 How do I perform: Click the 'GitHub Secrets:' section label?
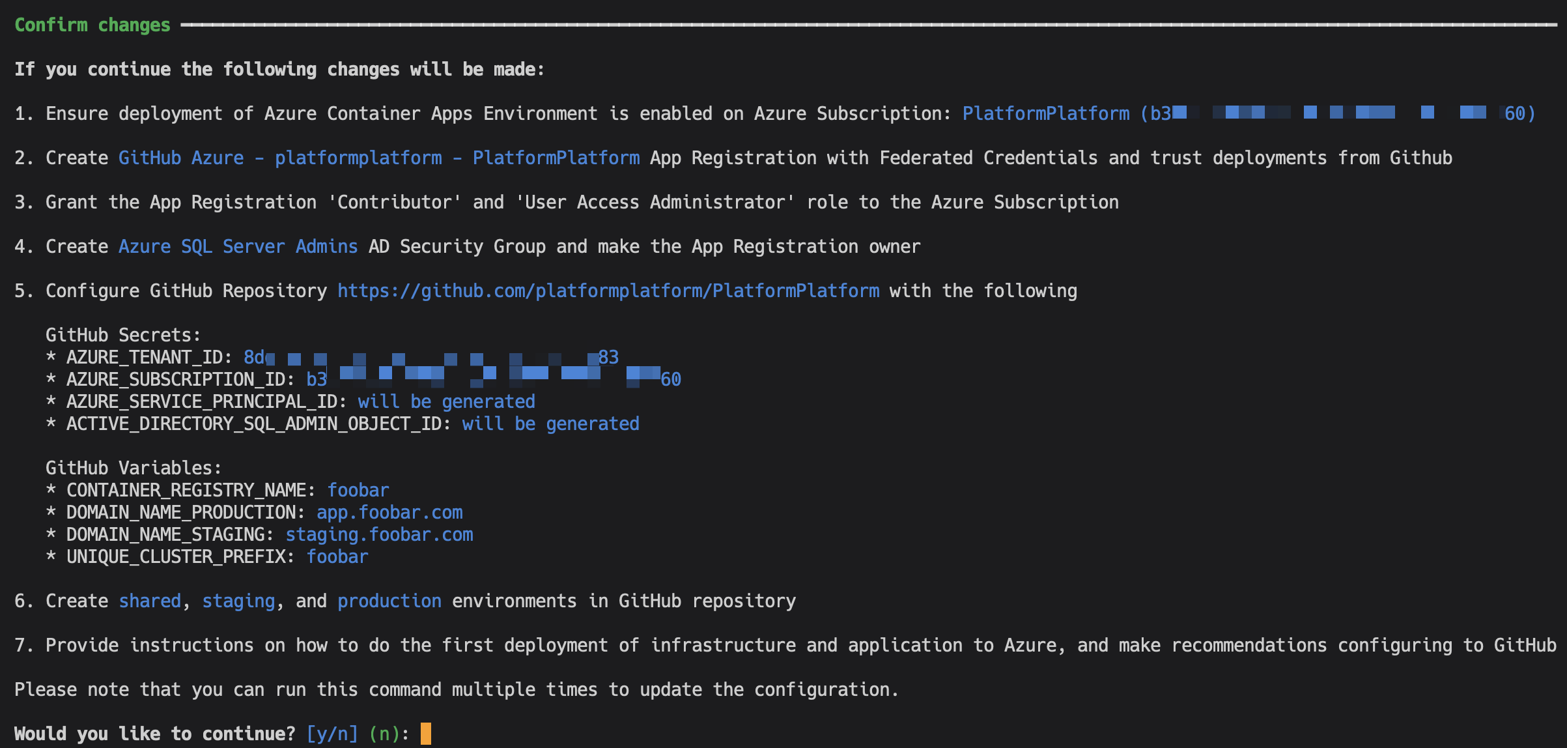click(123, 335)
